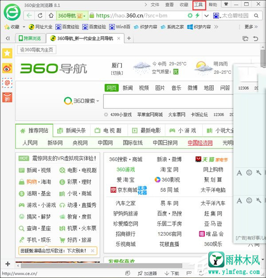Expand the menu bar chevron before 文件

(146, 4)
